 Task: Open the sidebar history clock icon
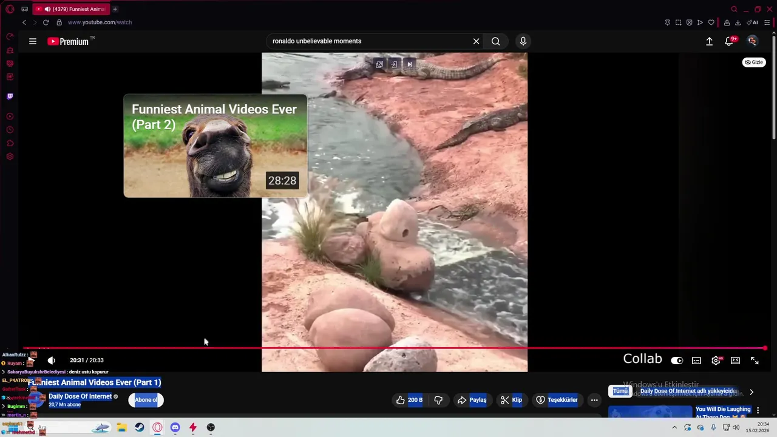(x=10, y=130)
